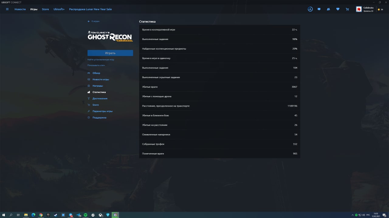Click the Обзор gamepad icon

[89, 73]
